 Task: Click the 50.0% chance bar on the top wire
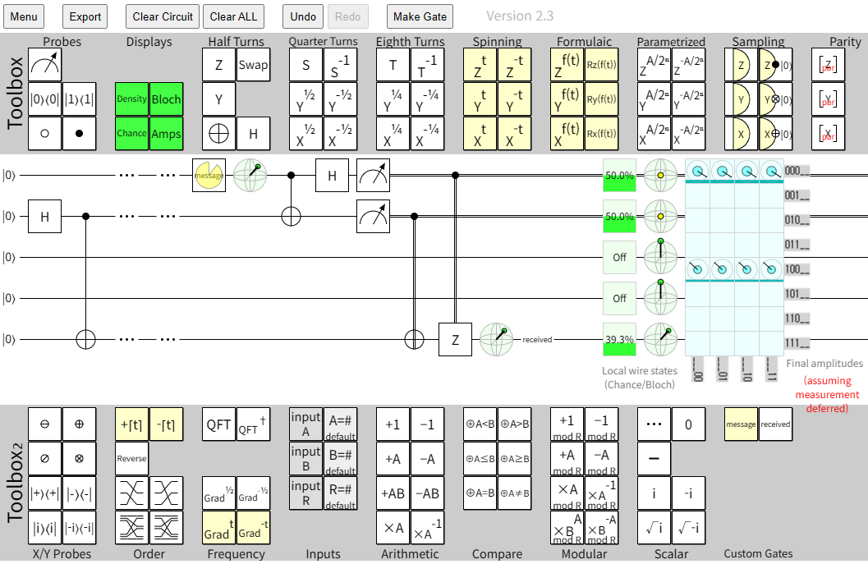pos(620,175)
